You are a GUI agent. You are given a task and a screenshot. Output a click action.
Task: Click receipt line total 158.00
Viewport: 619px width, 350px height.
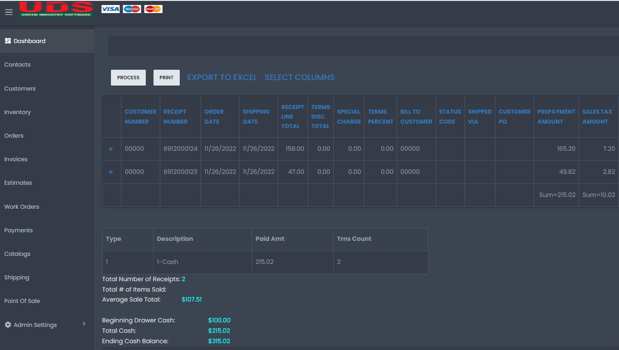tap(293, 149)
